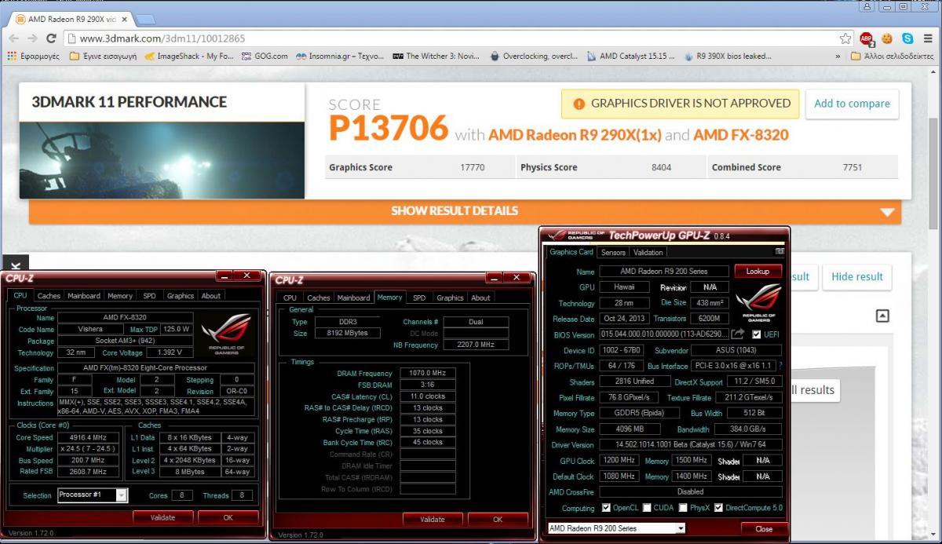The image size is (942, 544).
Task: Click the Graphics Score value 17770
Action: click(473, 167)
